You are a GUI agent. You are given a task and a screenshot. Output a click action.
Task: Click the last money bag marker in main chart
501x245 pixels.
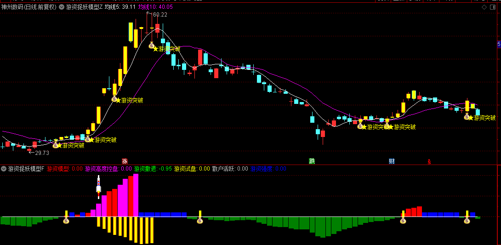[x=467, y=117]
